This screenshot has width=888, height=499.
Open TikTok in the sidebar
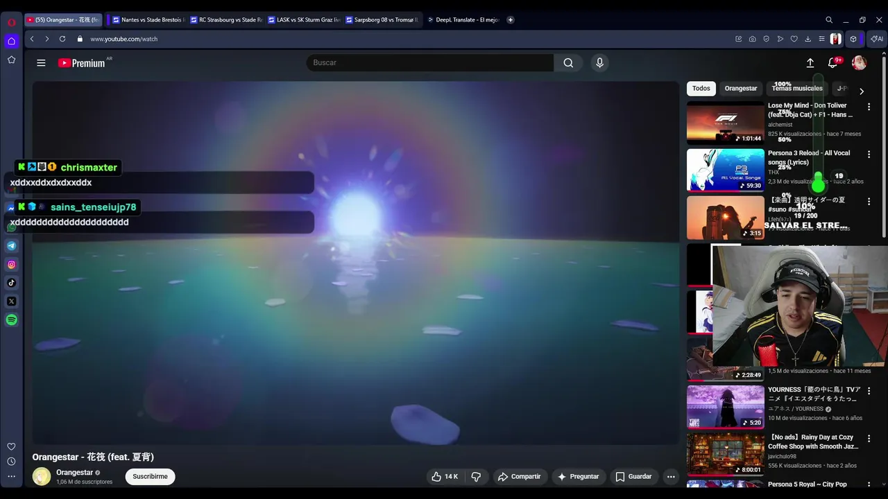pyautogui.click(x=12, y=283)
